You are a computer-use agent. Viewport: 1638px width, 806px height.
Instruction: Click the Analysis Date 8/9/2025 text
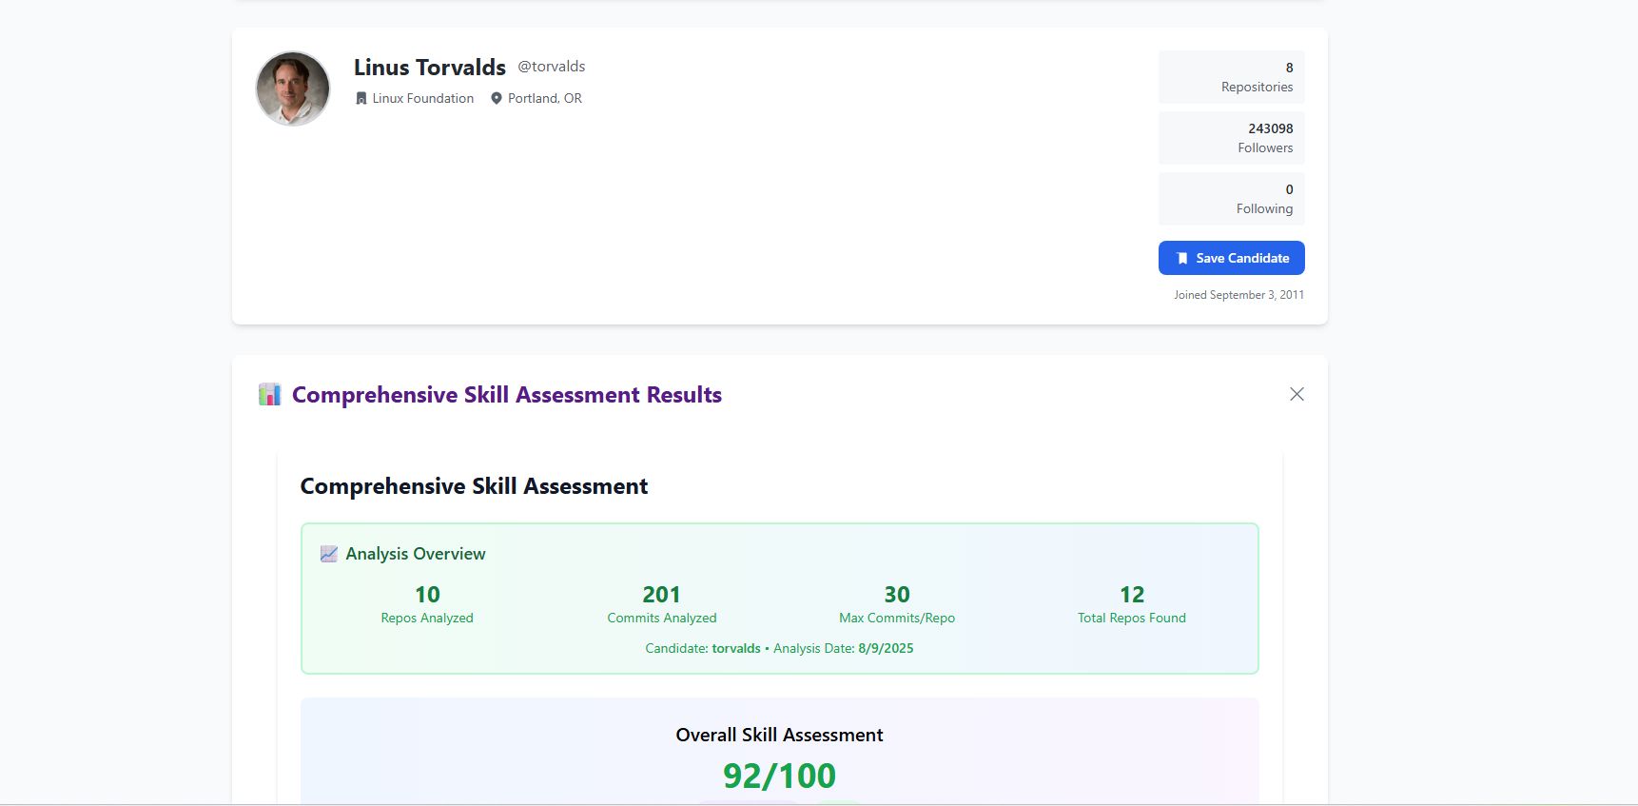tap(844, 648)
